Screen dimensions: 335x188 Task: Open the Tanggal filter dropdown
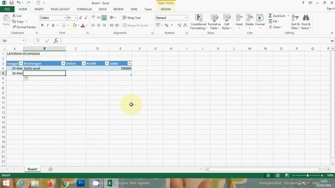[x=21, y=63]
